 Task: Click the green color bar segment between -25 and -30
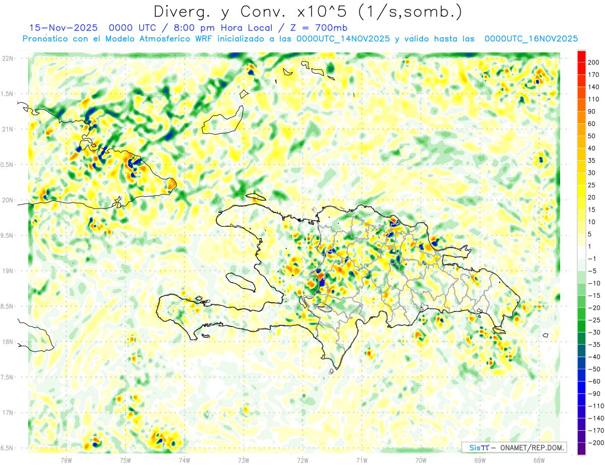point(581,326)
